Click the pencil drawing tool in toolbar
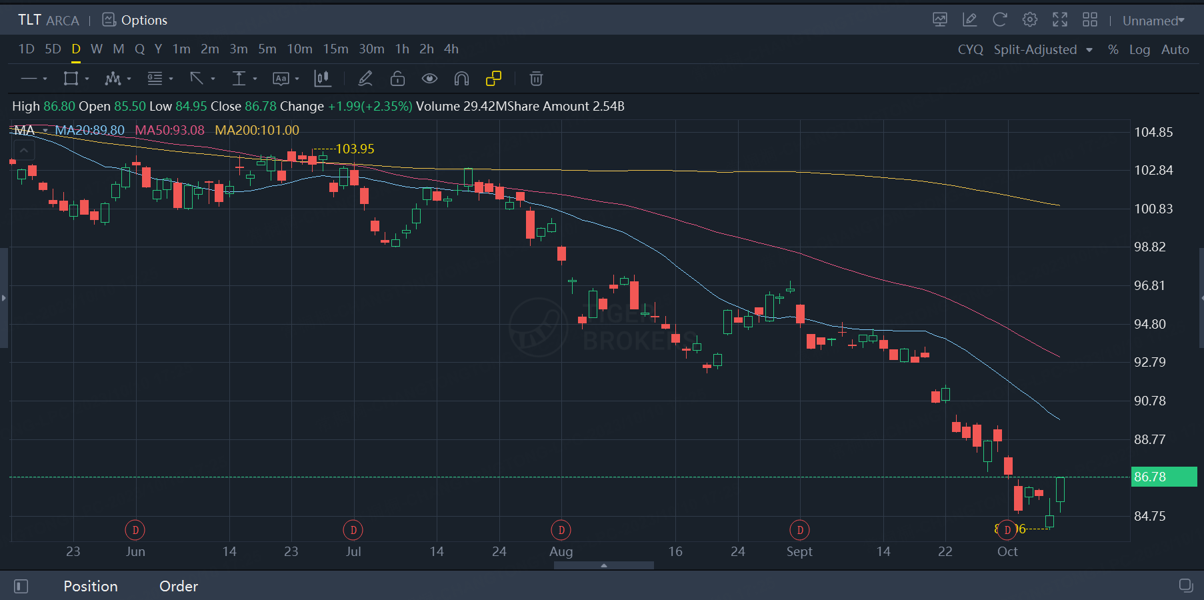The image size is (1204, 600). (x=365, y=79)
